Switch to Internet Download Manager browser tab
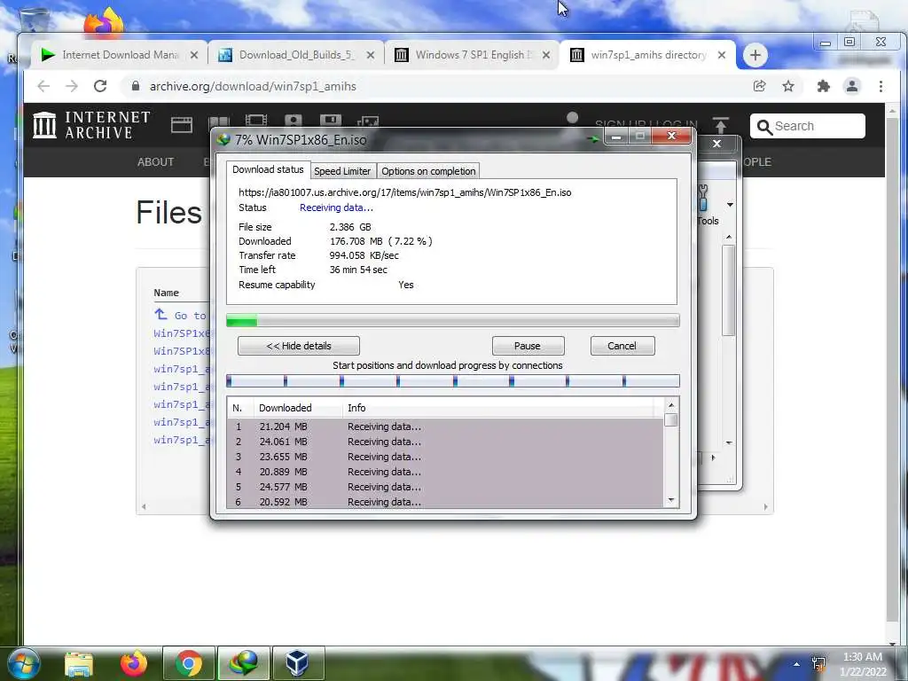Screen dimensions: 908x681 tap(119, 55)
